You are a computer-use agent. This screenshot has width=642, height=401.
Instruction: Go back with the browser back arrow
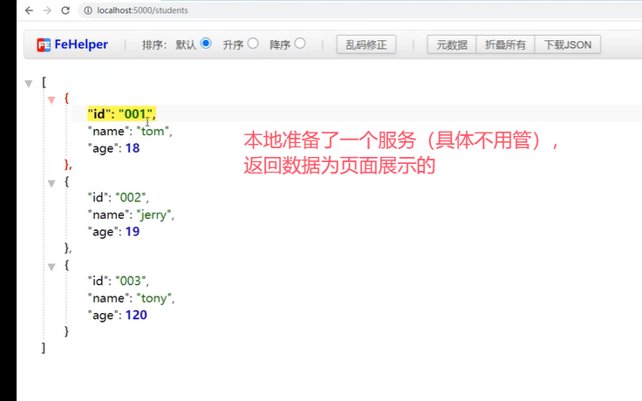coord(29,10)
